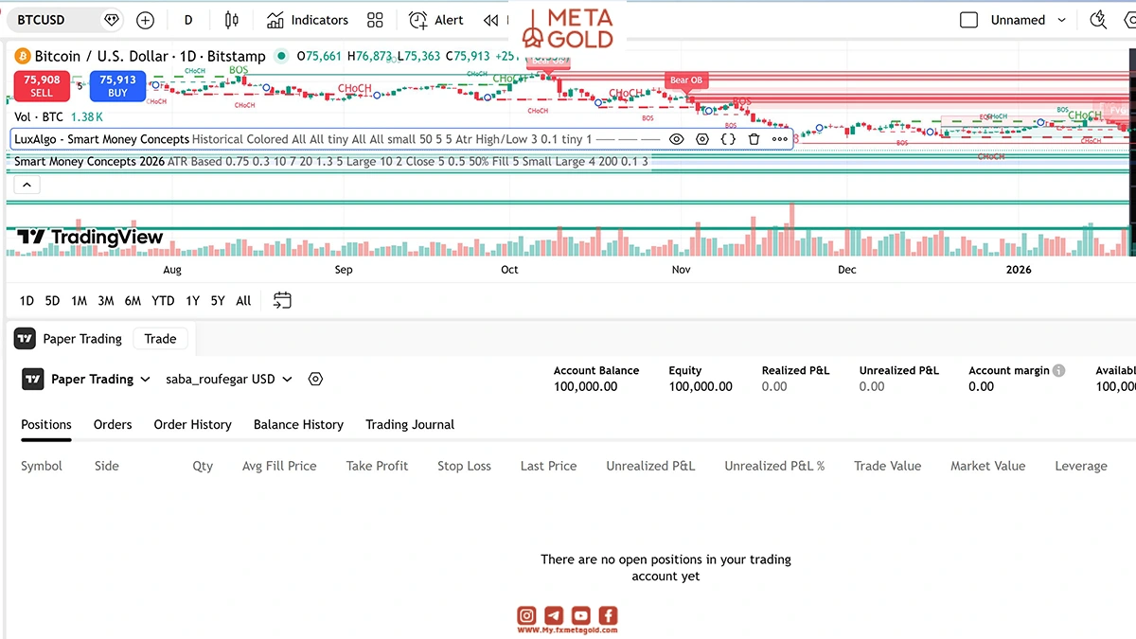Expand the Unnamed layout dropdown arrow
The height and width of the screenshot is (639, 1136).
(1061, 20)
